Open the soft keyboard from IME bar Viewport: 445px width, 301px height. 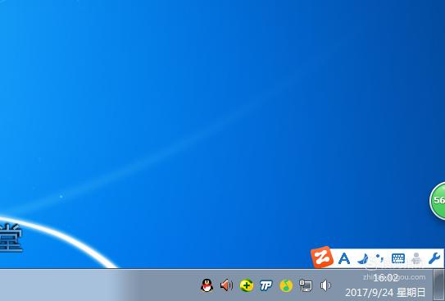[x=398, y=258]
